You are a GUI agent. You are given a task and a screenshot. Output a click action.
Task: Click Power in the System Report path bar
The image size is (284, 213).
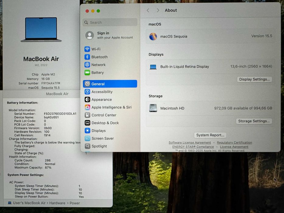75,203
